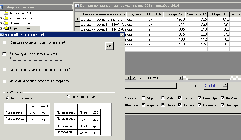
Task: Go to last record navigation button
Action: [x=128, y=78]
